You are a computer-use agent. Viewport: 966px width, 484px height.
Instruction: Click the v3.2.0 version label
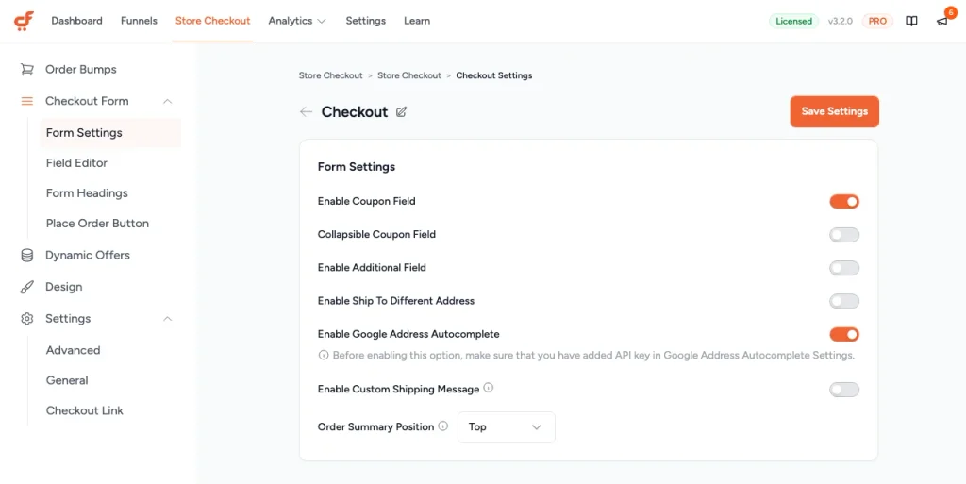click(841, 21)
